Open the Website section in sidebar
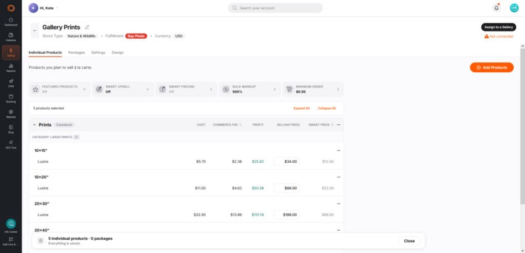 [x=10, y=114]
